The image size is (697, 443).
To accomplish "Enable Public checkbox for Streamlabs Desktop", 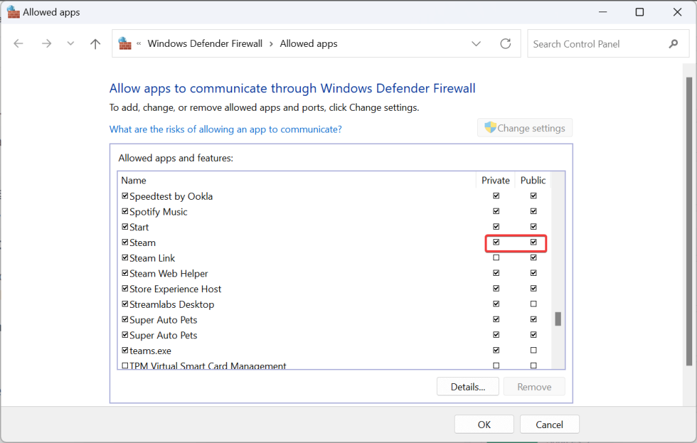I will pos(534,304).
